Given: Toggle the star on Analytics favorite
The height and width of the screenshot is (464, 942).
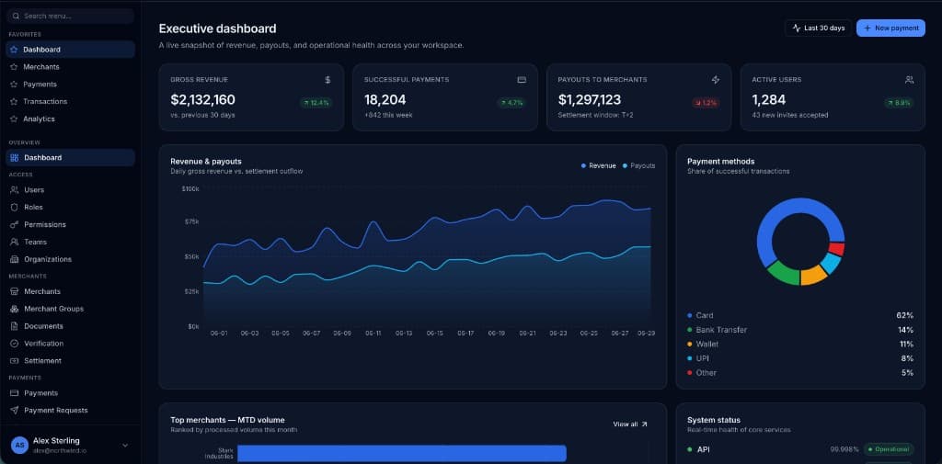Looking at the screenshot, I should coord(14,119).
